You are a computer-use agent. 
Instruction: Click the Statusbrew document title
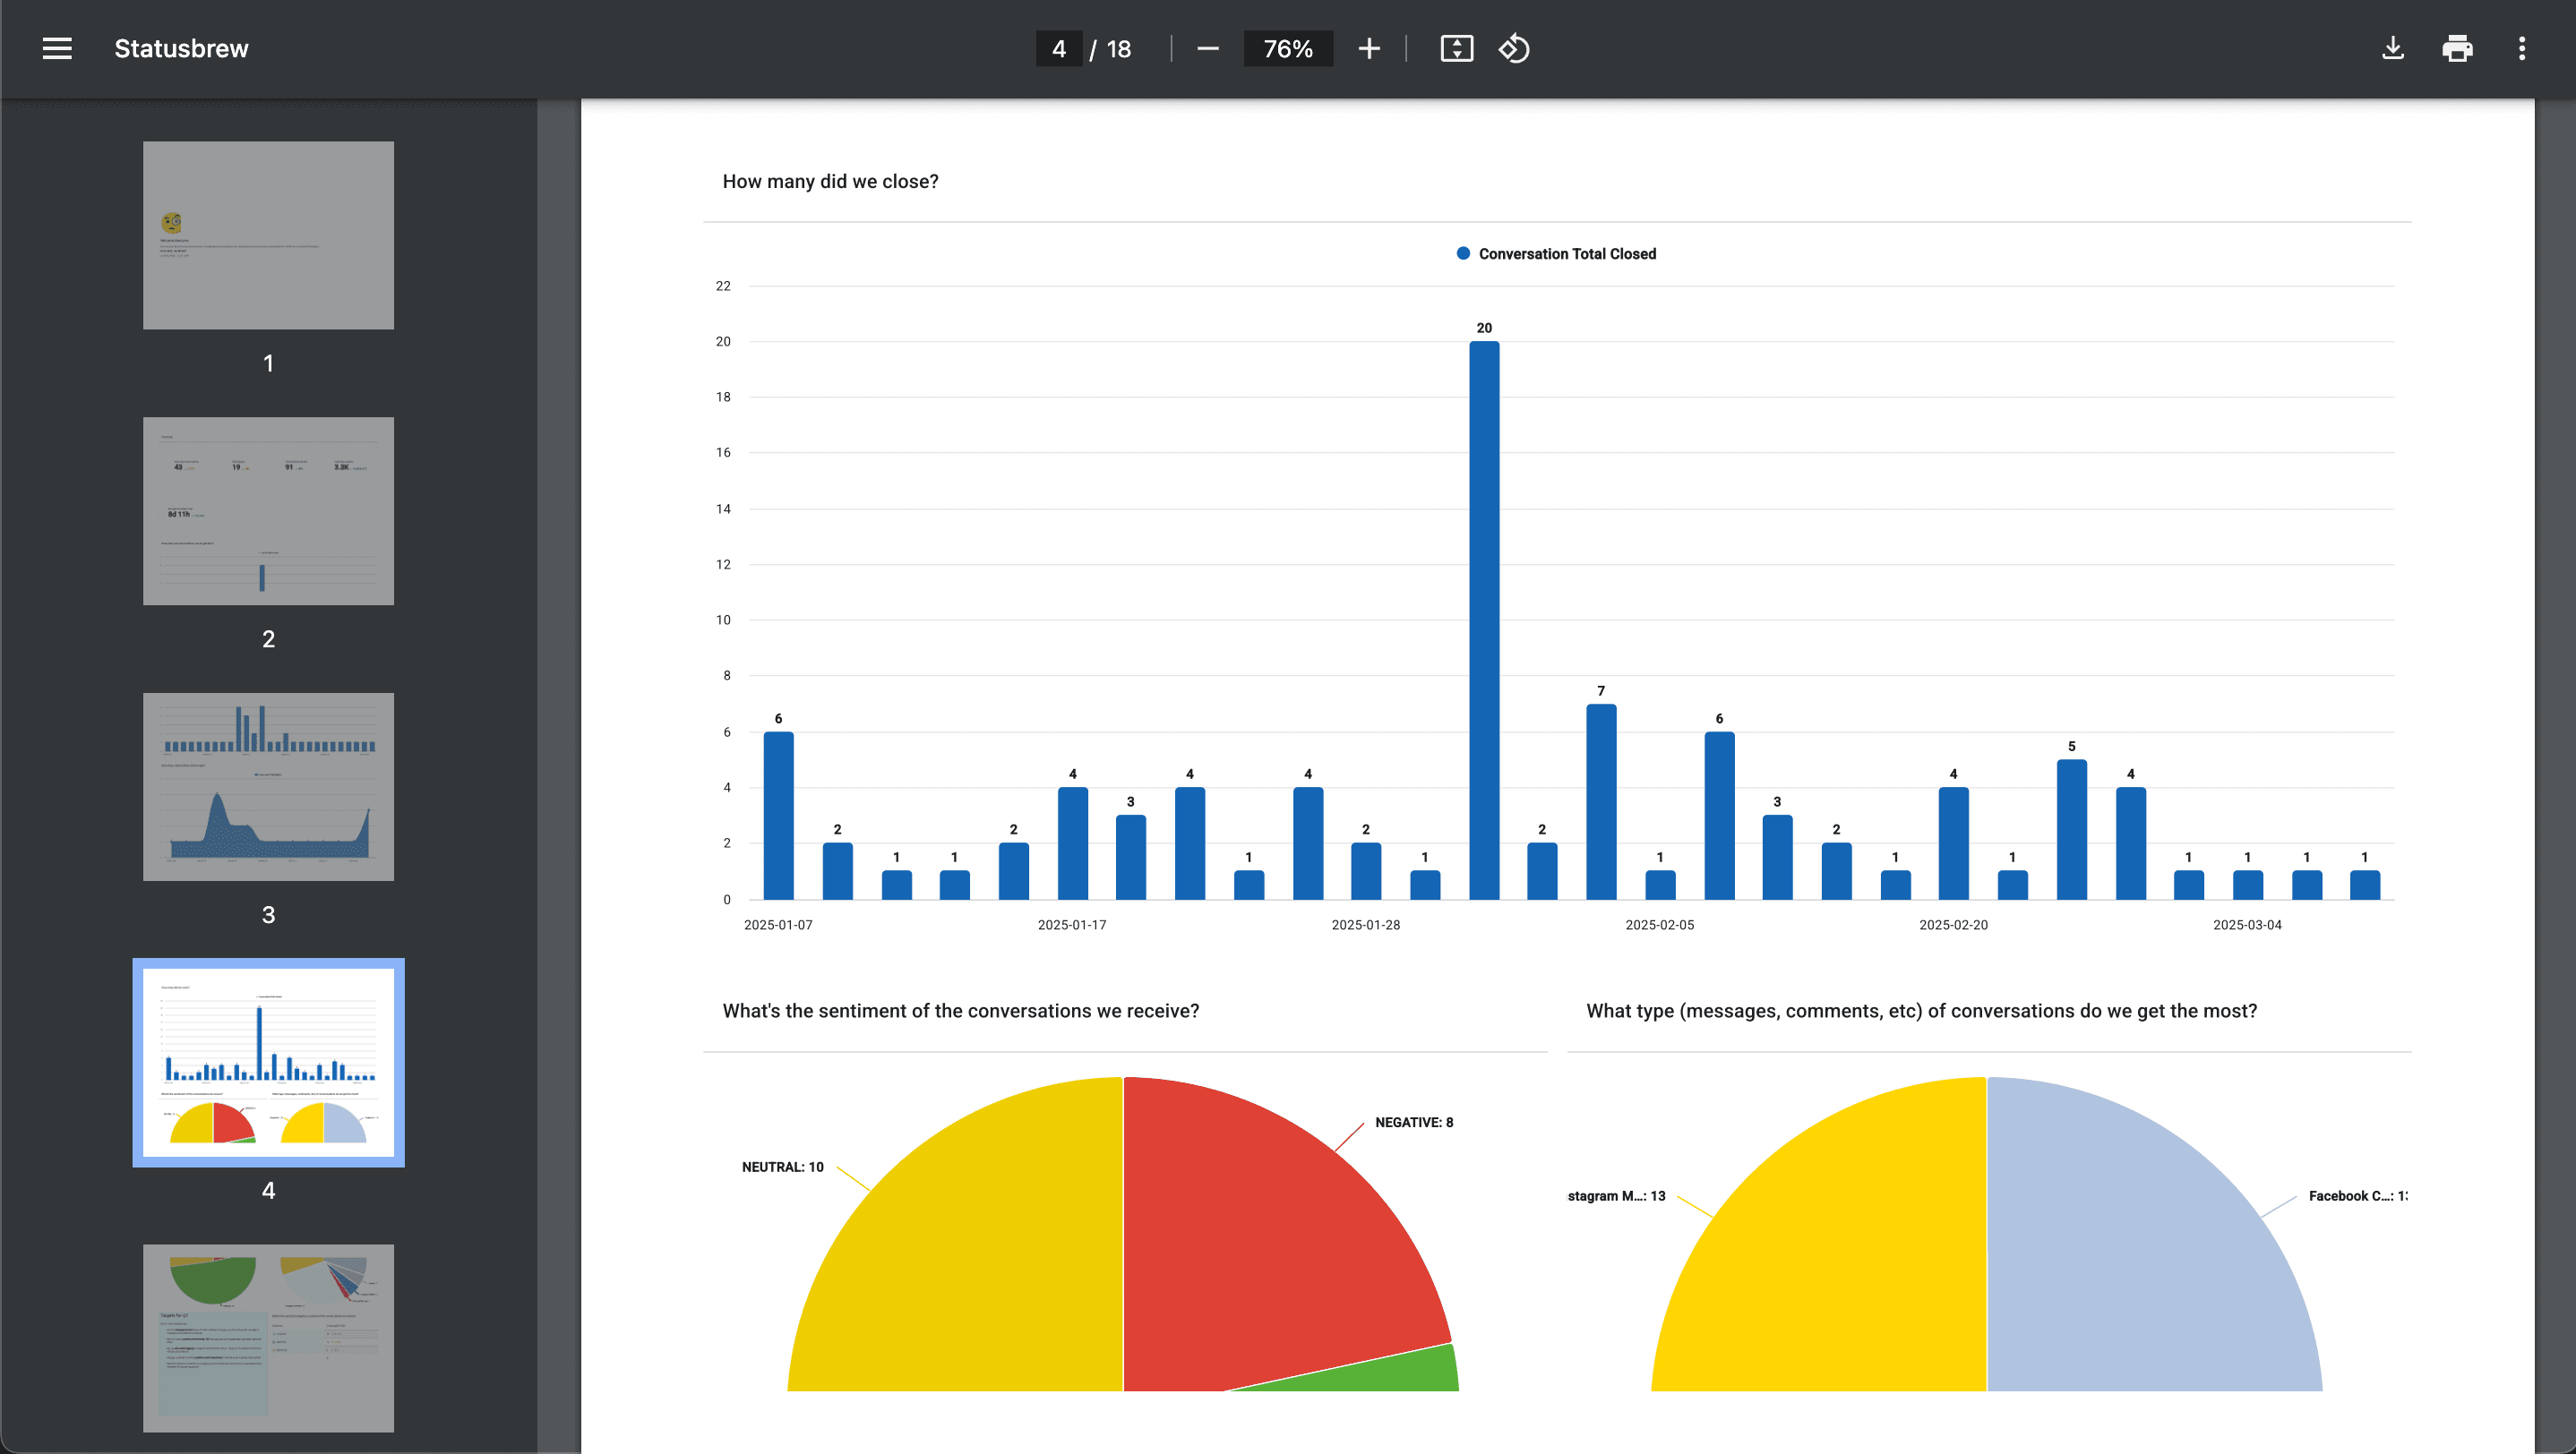181,48
